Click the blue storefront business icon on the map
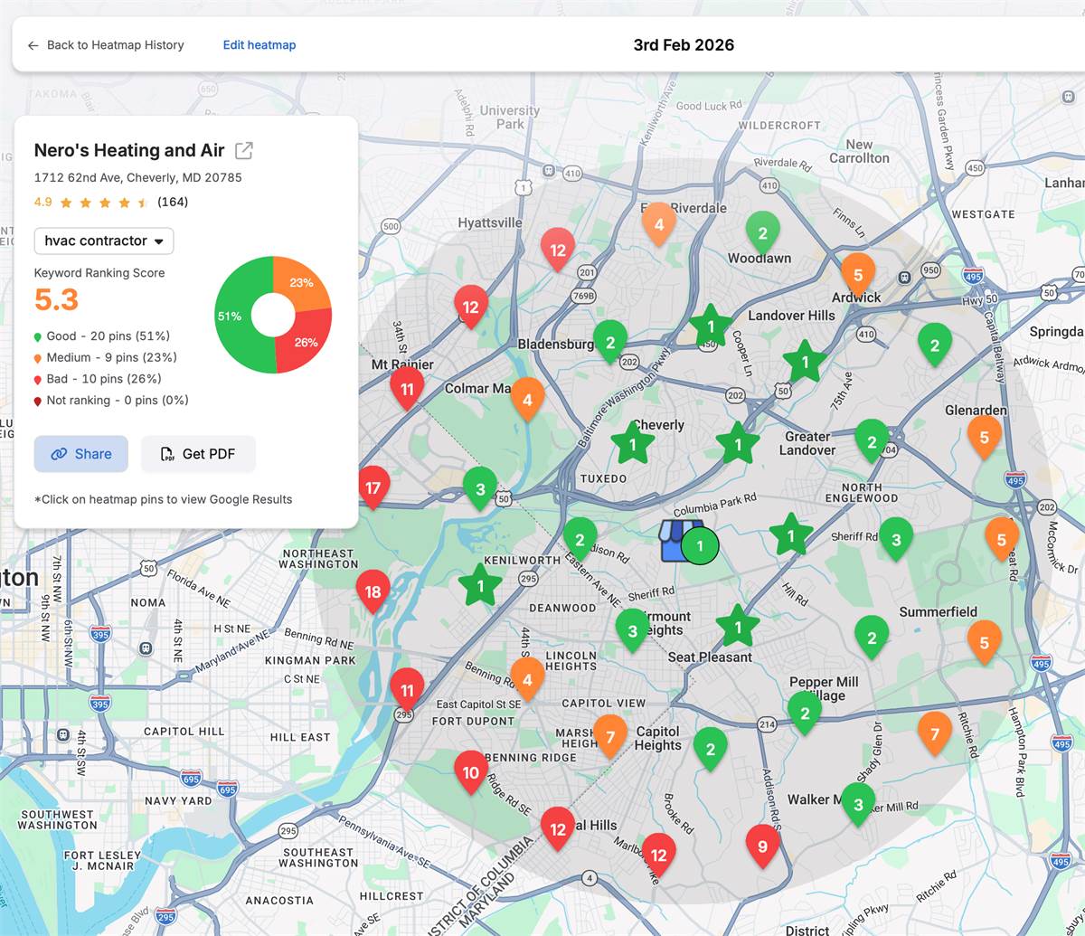 679,541
